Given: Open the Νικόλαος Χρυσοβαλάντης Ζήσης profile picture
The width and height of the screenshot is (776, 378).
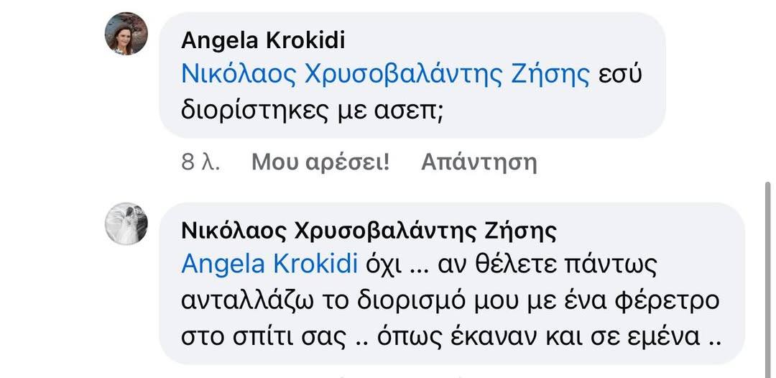Looking at the screenshot, I should tap(126, 223).
